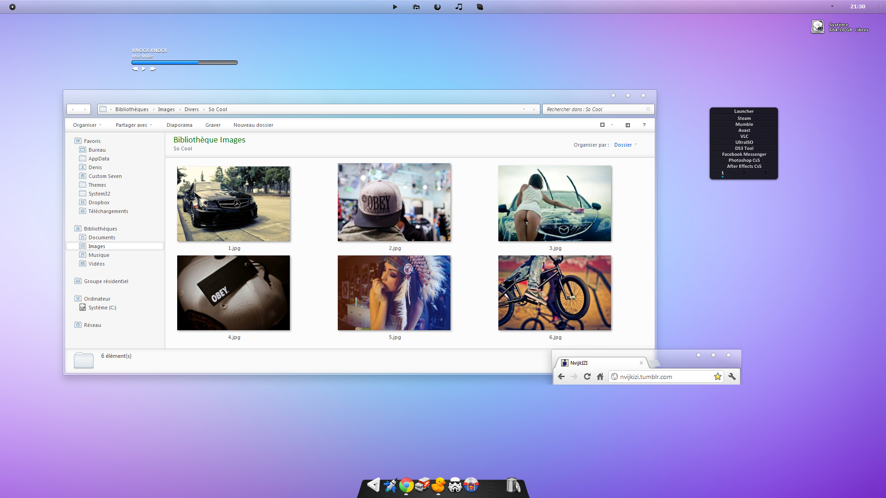Open the view options dropdown arrow
886x498 pixels.
[x=612, y=125]
